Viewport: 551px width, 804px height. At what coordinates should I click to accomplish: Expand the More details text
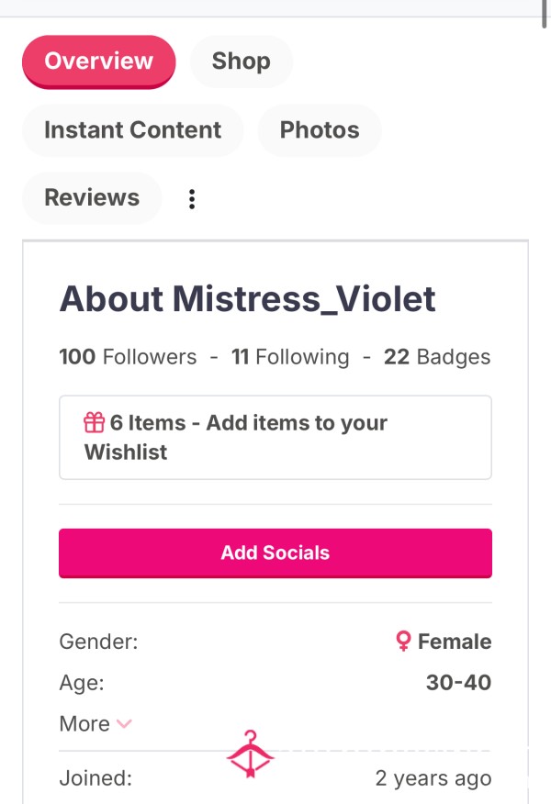point(84,724)
